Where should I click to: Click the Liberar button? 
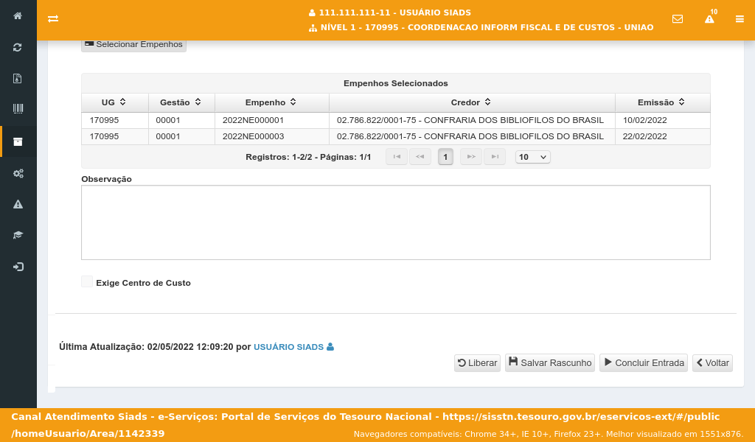477,362
